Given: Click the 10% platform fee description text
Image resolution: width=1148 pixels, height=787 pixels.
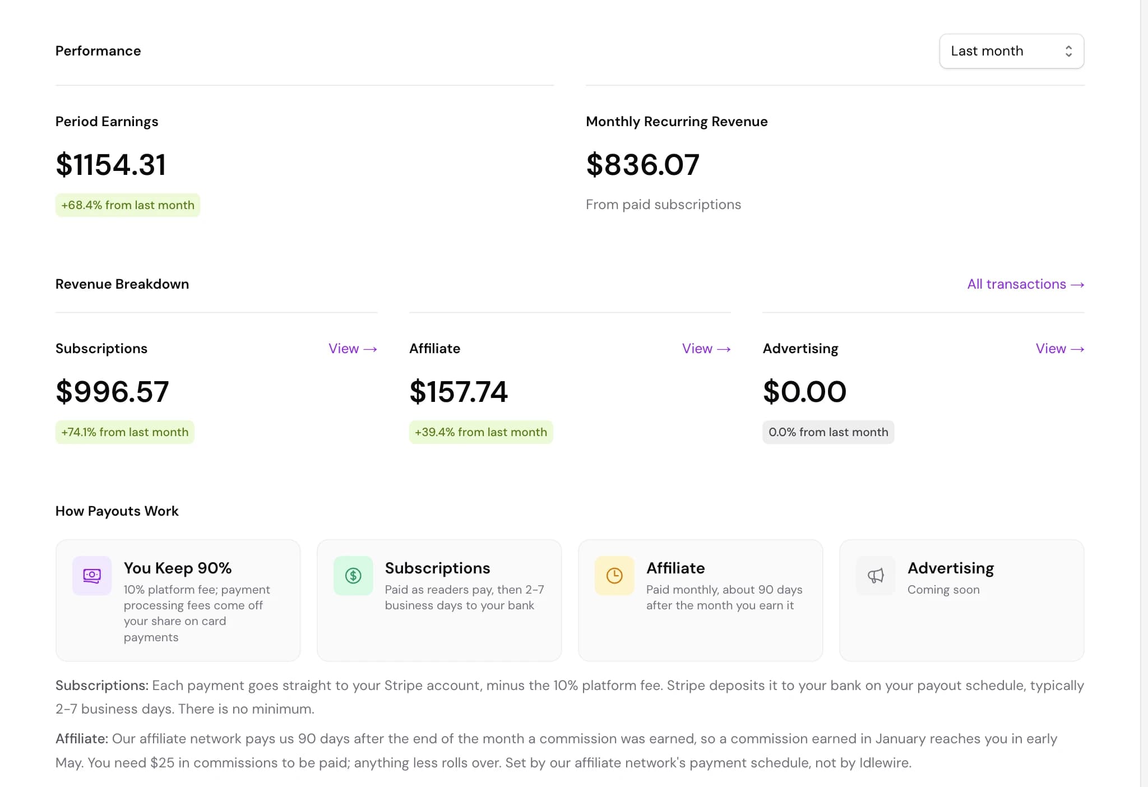Looking at the screenshot, I should click(197, 613).
